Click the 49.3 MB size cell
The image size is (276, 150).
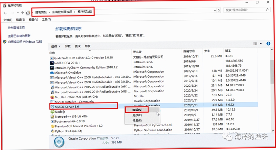coord(217,110)
